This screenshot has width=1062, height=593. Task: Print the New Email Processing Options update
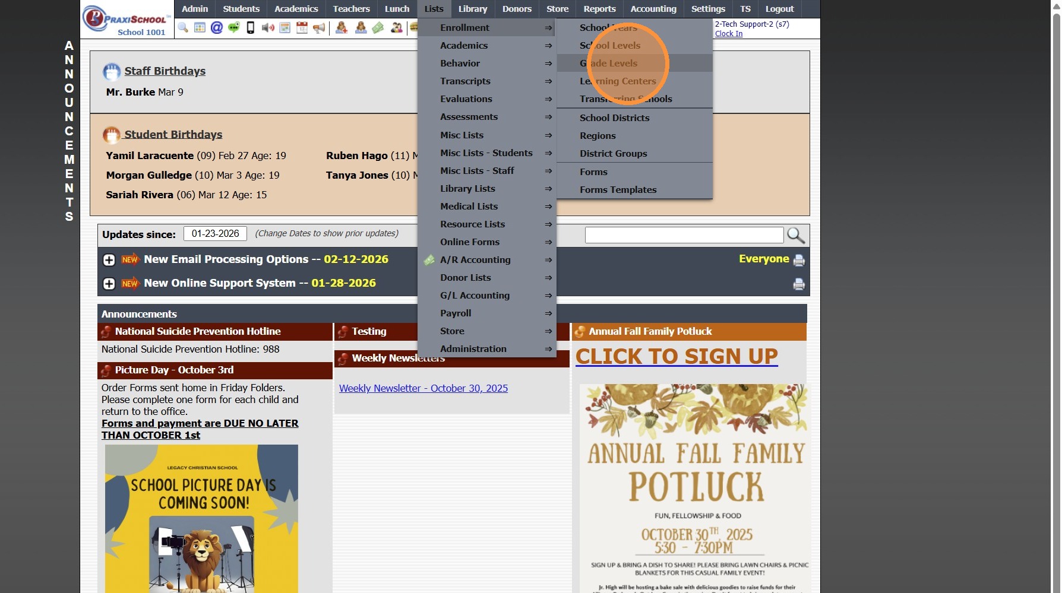[x=799, y=260]
